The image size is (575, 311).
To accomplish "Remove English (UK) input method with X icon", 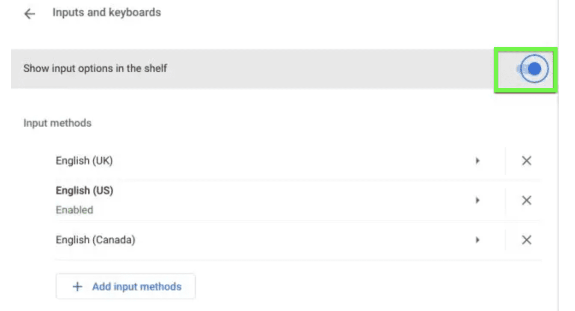I will (x=527, y=161).
